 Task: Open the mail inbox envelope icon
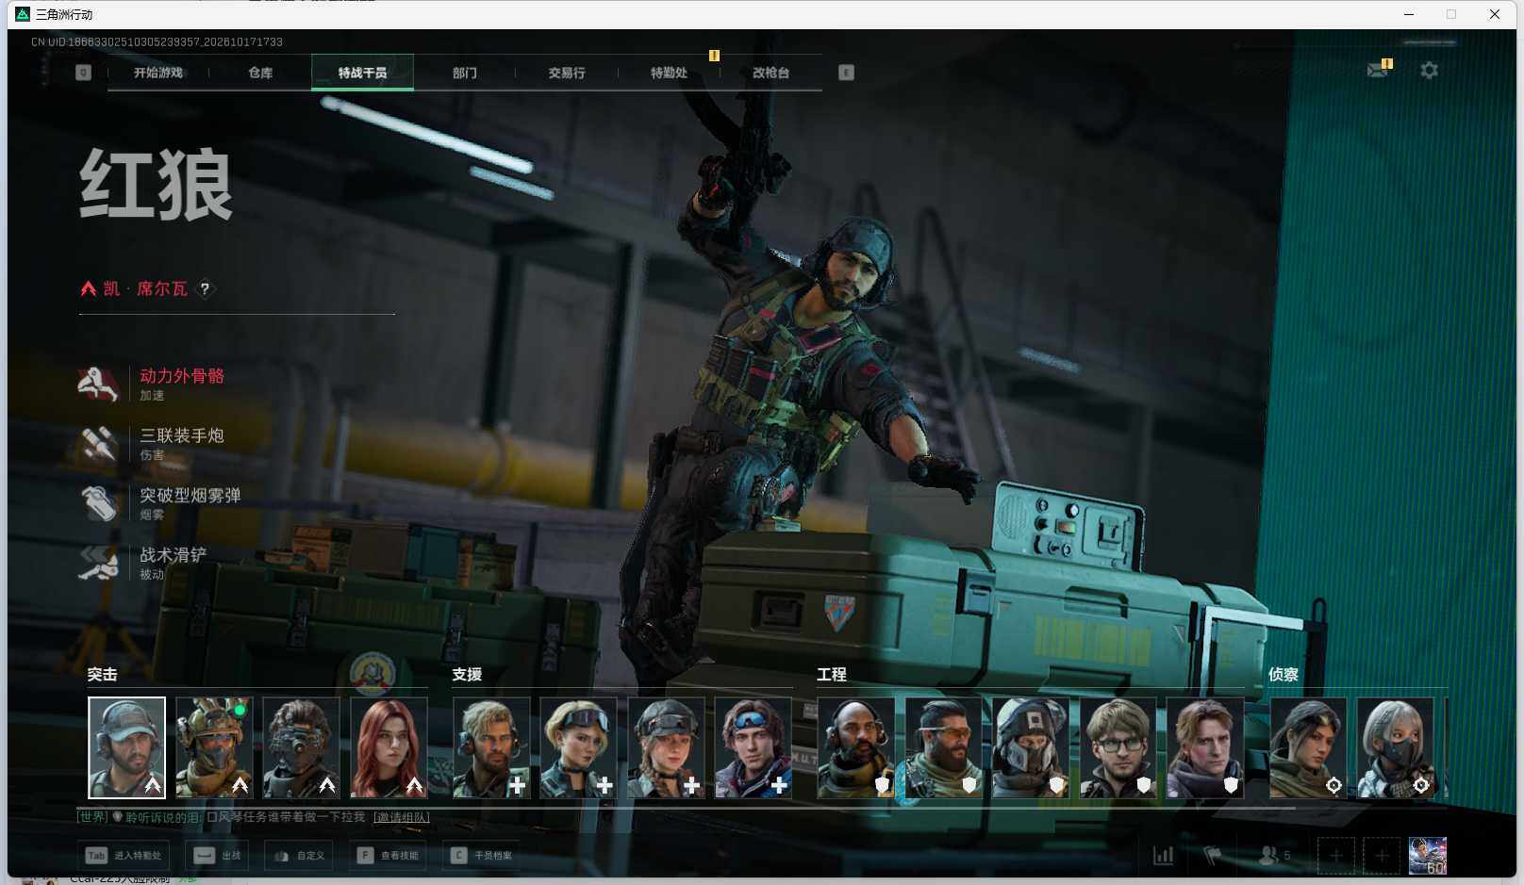1378,70
